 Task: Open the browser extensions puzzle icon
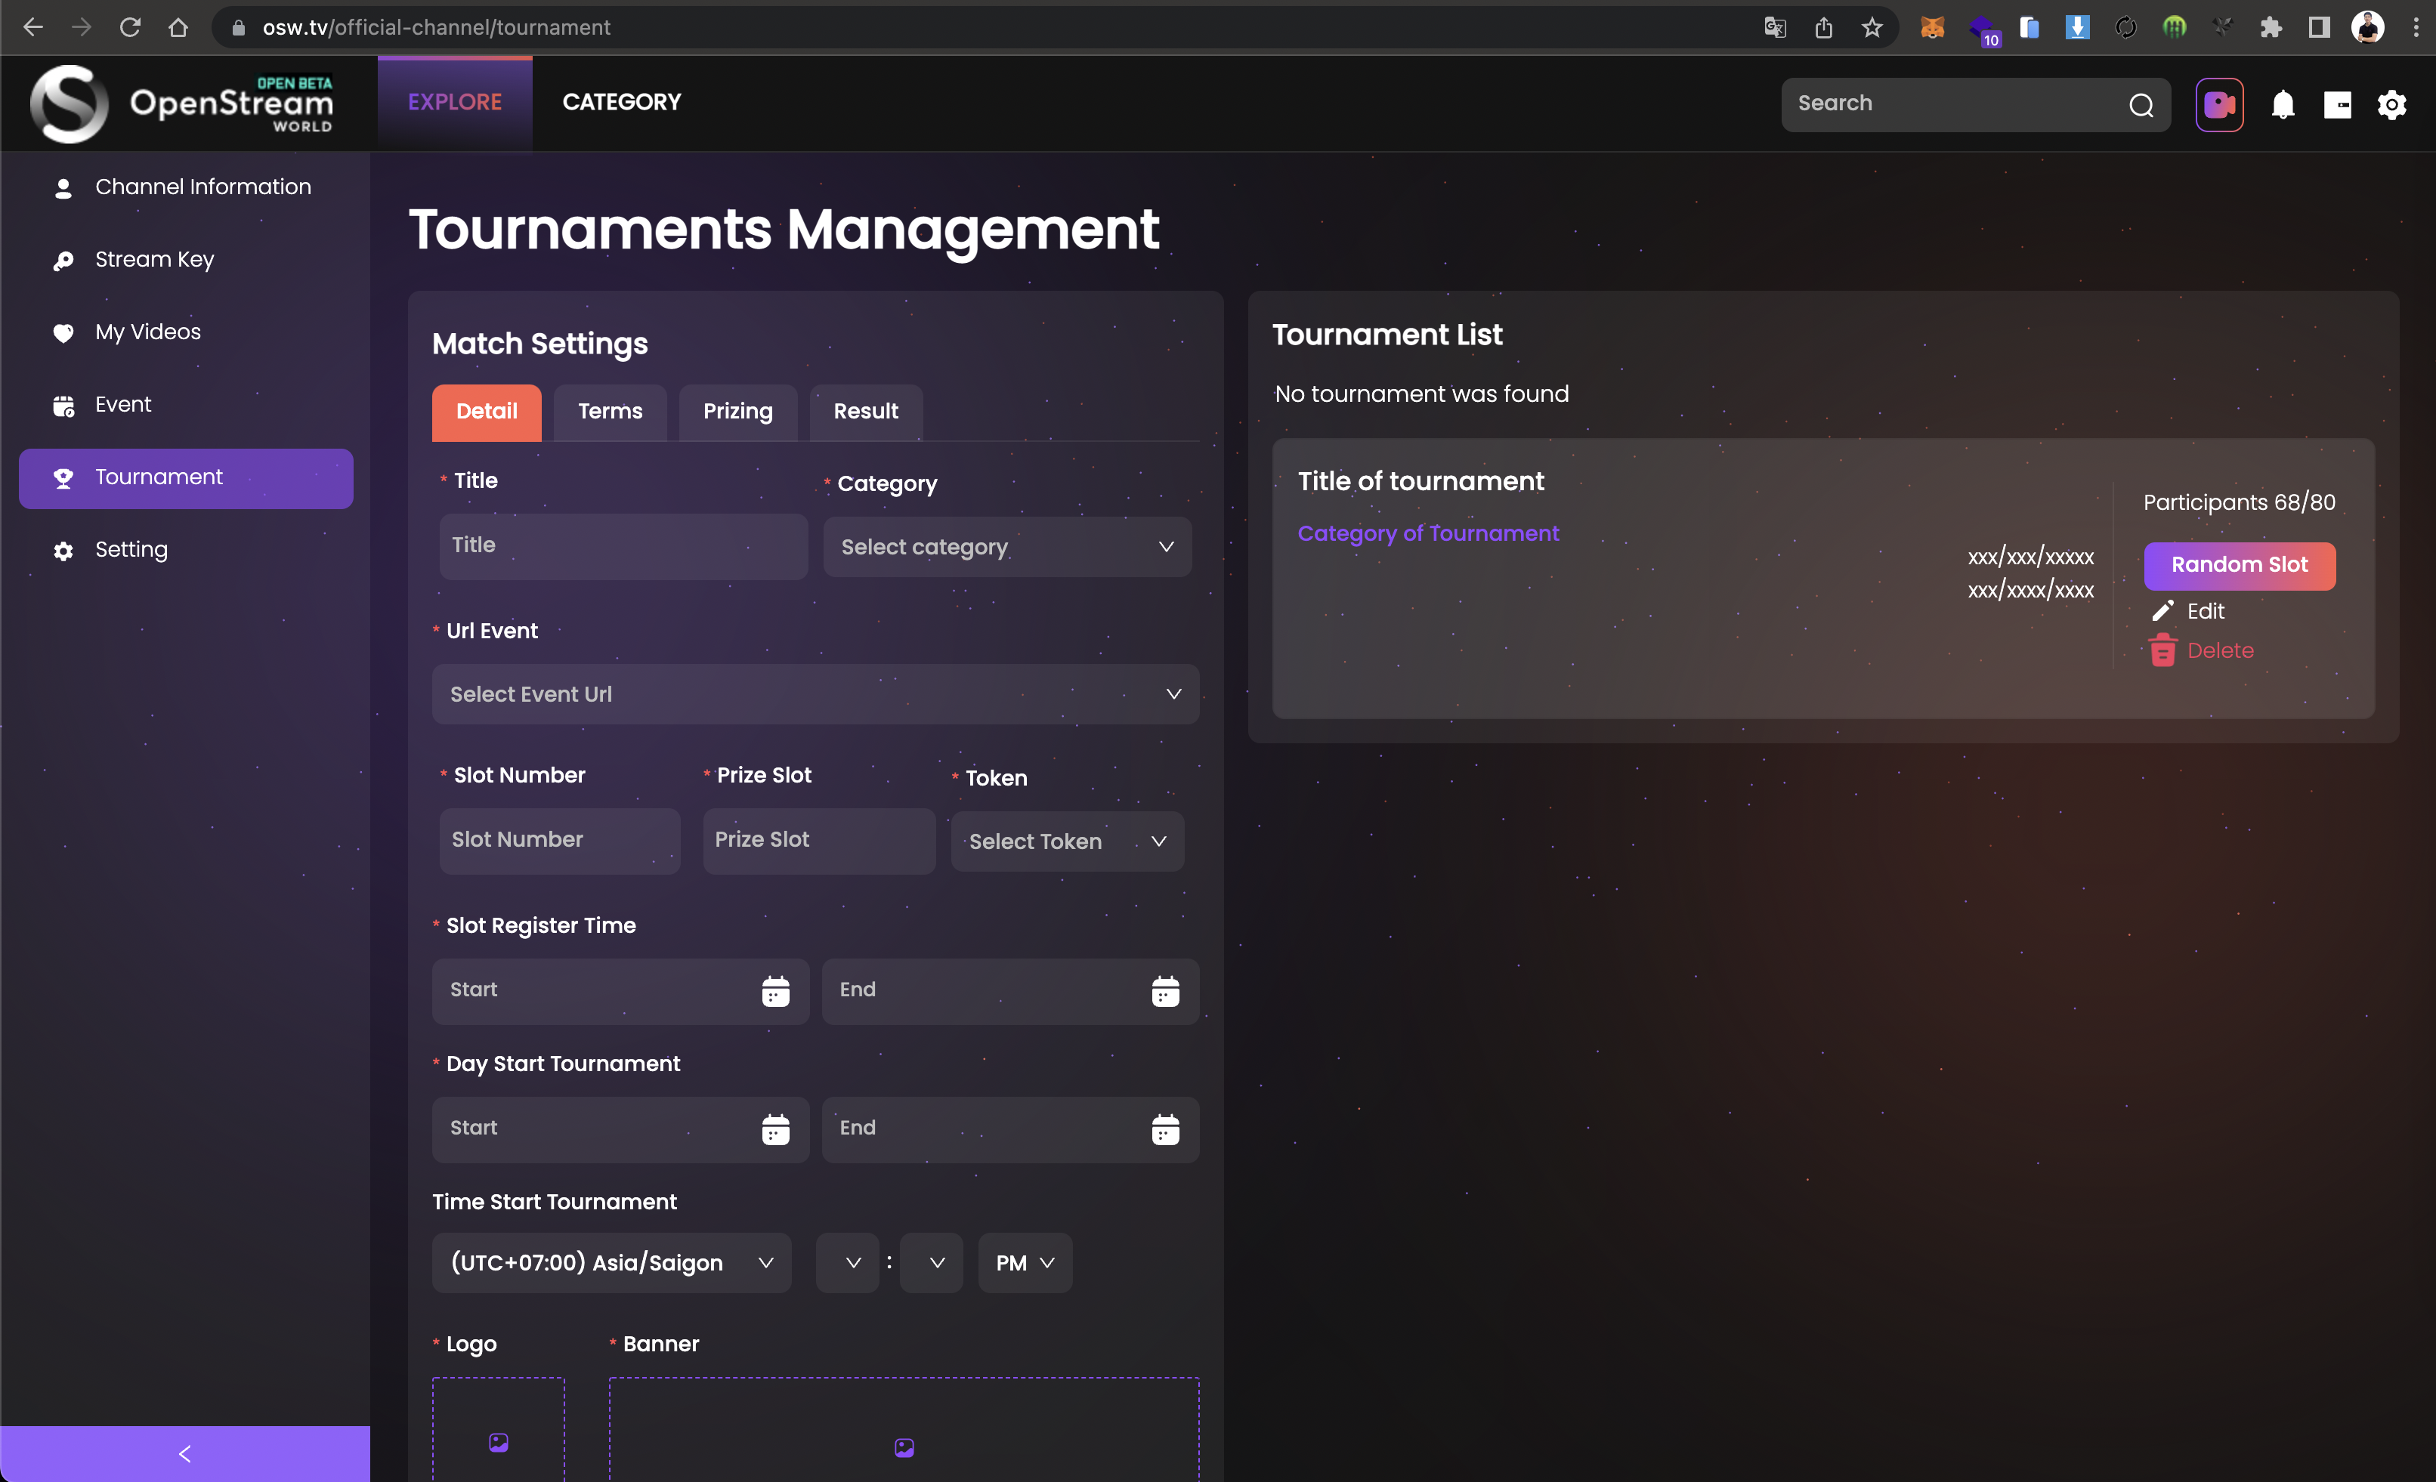click(x=2271, y=28)
